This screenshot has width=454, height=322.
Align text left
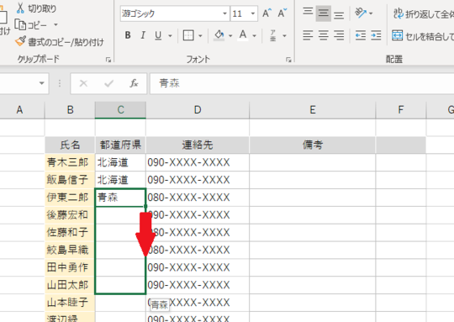tap(308, 35)
